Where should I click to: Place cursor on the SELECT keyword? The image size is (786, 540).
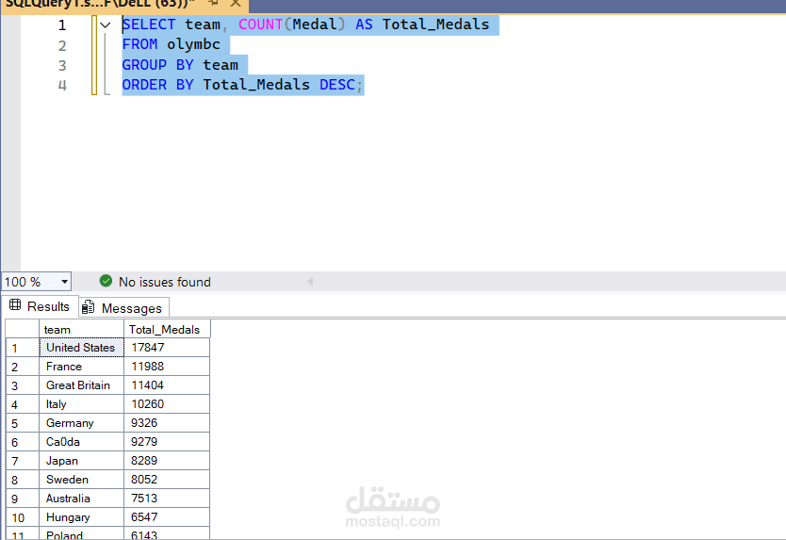pyautogui.click(x=149, y=25)
